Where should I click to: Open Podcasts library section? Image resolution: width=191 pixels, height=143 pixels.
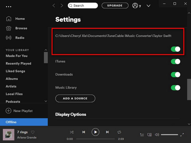[x=13, y=101]
